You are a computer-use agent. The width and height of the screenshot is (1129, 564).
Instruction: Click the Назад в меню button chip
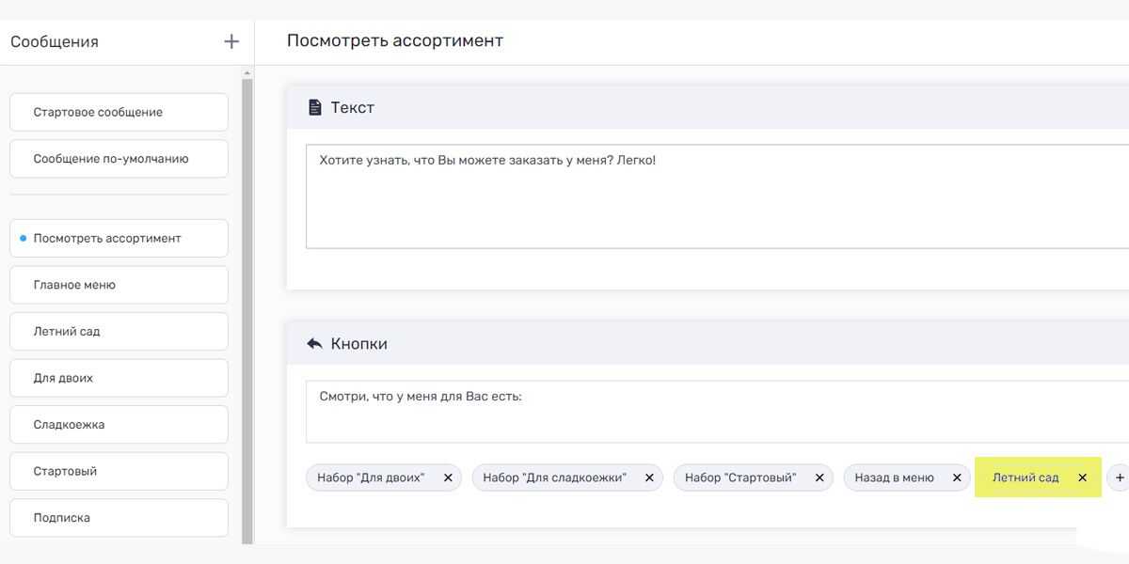(894, 478)
